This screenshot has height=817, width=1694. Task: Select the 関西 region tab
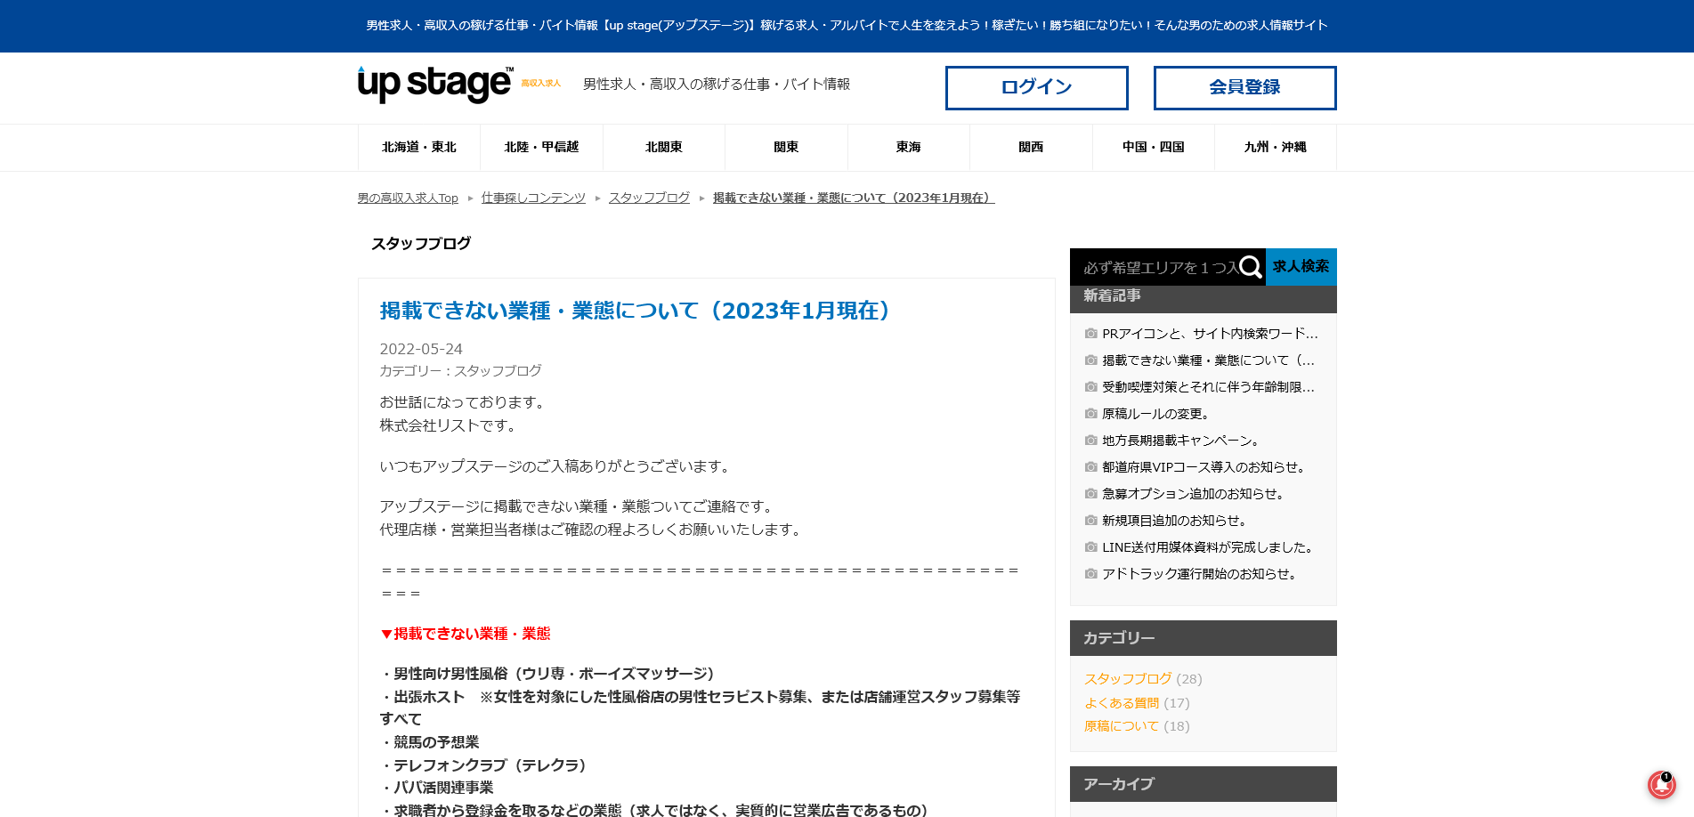[x=1031, y=148]
